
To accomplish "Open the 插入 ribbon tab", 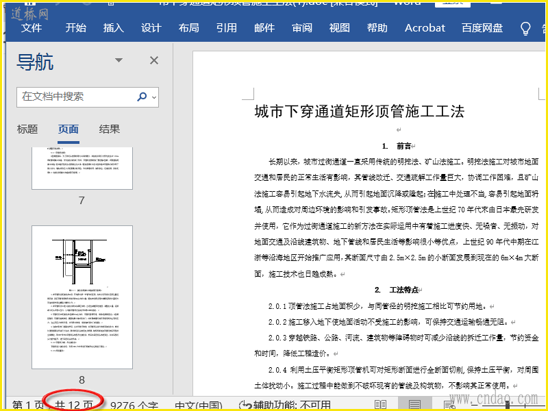I will tap(114, 28).
